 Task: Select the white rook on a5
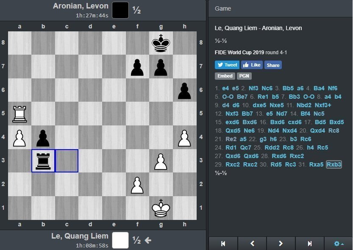(19, 114)
